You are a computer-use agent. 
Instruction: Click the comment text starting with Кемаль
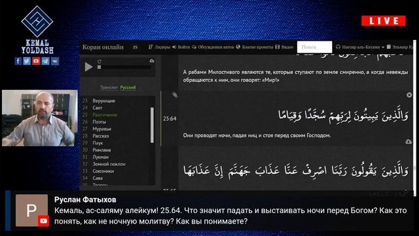click(x=230, y=216)
